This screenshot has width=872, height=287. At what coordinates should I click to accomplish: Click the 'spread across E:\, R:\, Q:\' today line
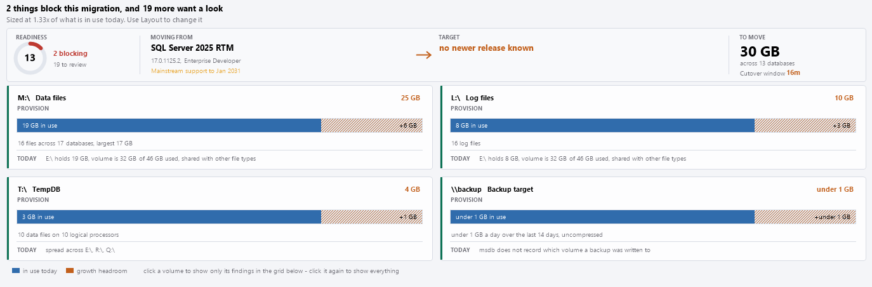pos(80,250)
